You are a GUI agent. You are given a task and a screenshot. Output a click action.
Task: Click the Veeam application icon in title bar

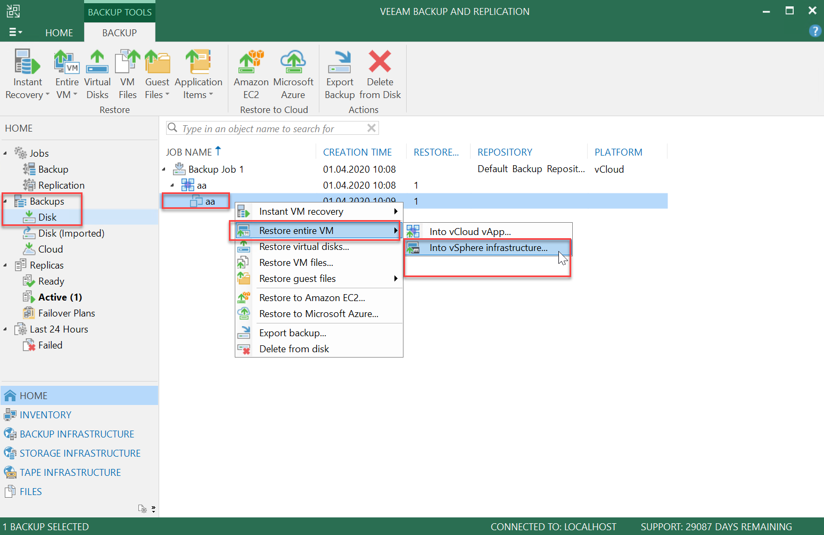[x=13, y=11]
